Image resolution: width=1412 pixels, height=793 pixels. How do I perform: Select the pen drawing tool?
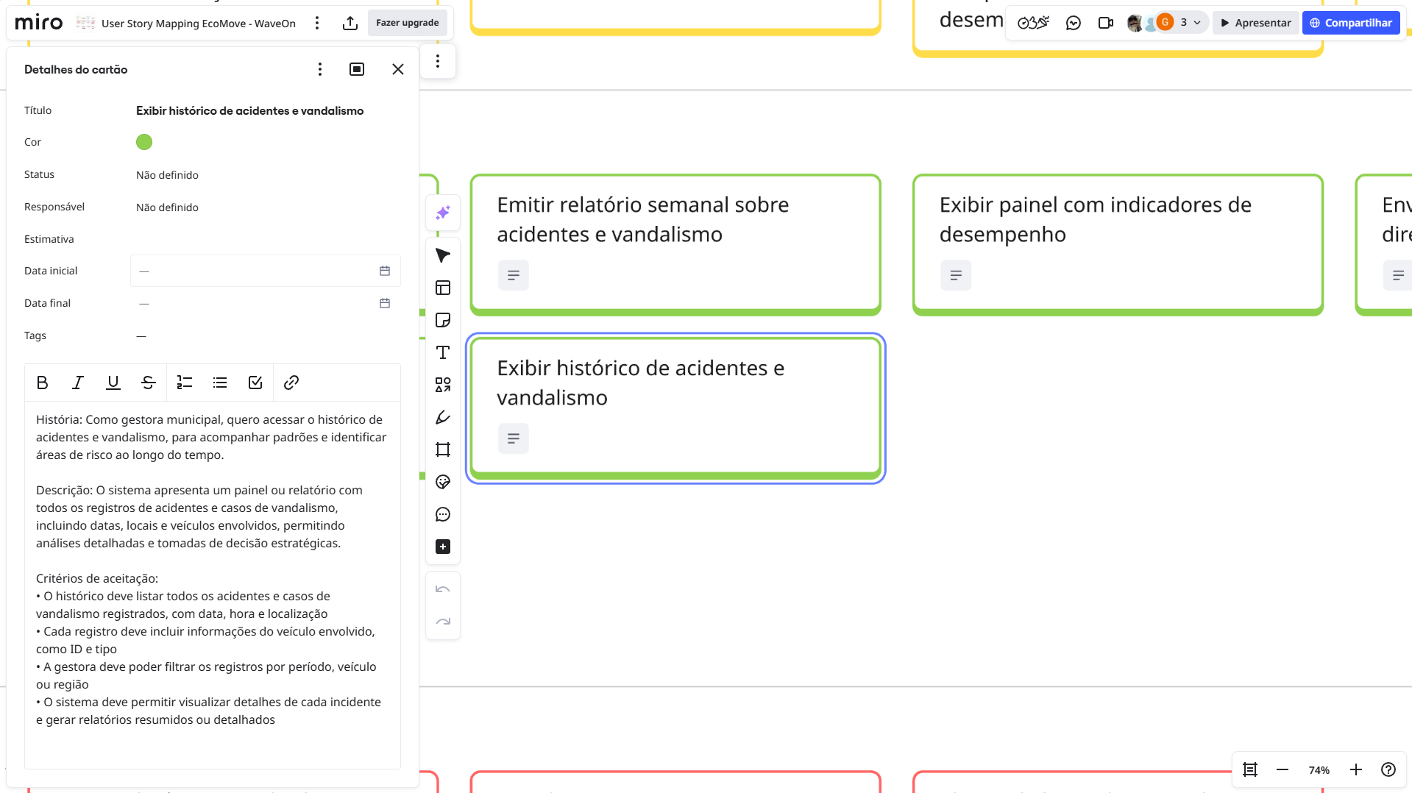[x=442, y=417]
